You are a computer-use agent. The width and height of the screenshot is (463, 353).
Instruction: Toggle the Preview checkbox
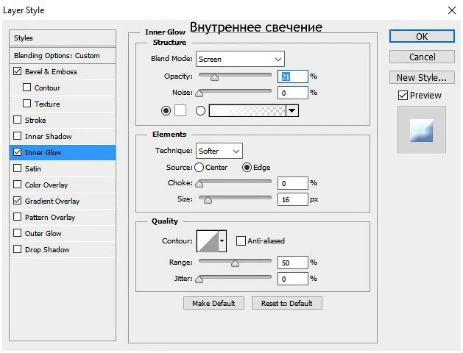point(403,96)
